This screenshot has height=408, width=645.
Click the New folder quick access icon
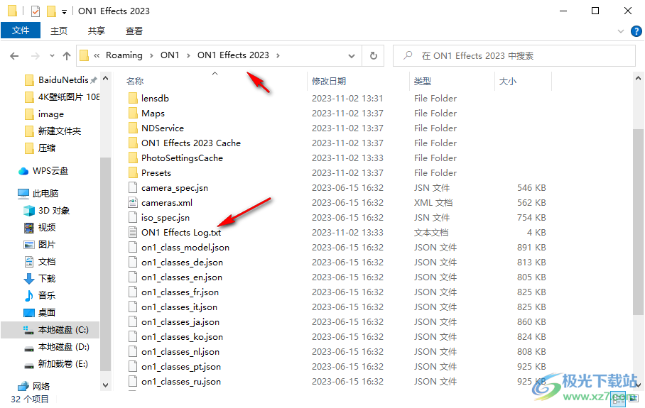(x=51, y=11)
